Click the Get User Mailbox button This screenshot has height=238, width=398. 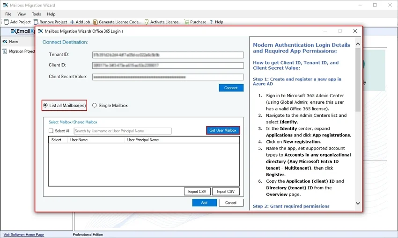coord(223,130)
